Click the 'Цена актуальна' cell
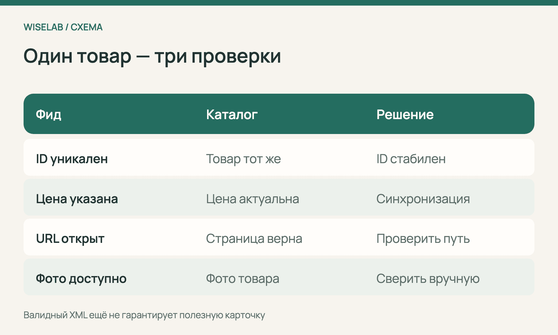Image resolution: width=558 pixels, height=335 pixels. (253, 199)
